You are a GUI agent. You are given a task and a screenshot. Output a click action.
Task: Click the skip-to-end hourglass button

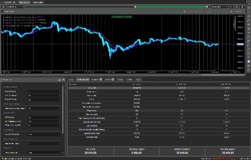(x=242, y=7)
